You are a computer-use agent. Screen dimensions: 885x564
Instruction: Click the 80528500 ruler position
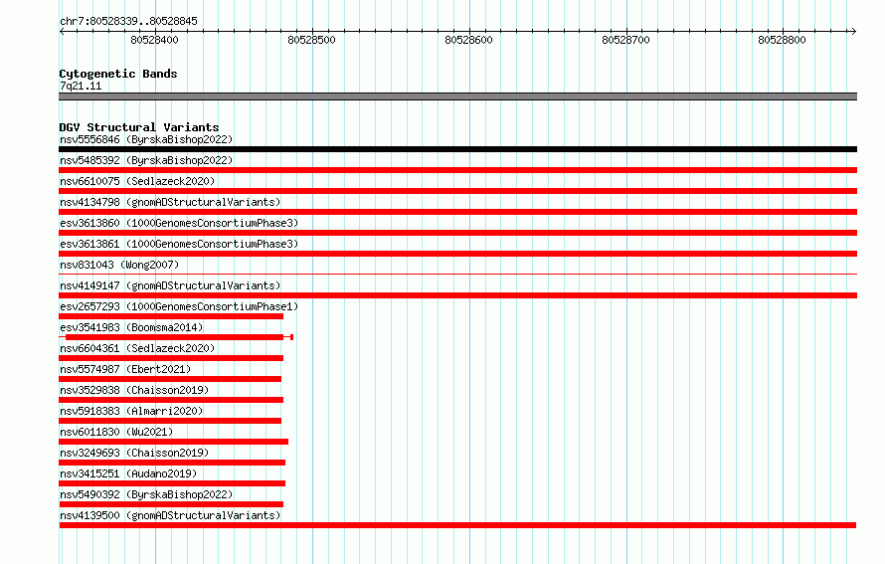click(311, 40)
